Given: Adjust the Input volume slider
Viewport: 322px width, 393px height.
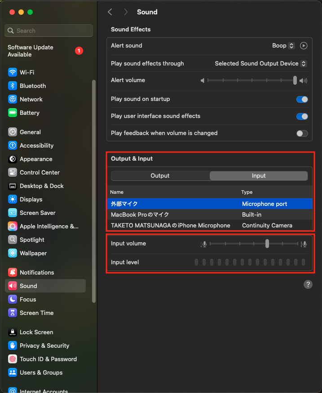Looking at the screenshot, I should [x=267, y=244].
